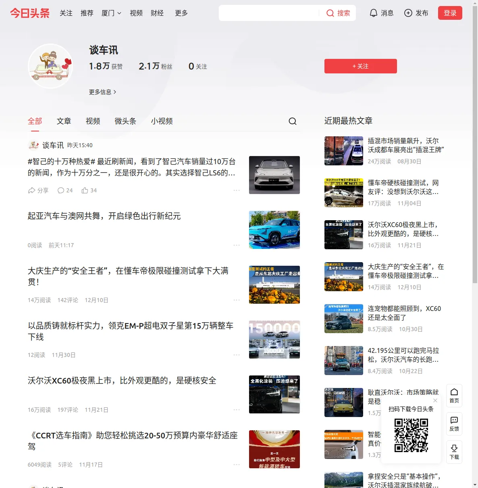Open the 更多 navigation menu
Screen dimensions: 478x488
pos(181,13)
